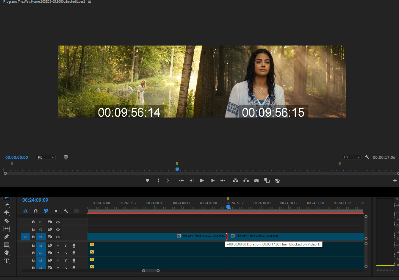Viewport: 399px width, 280px height.
Task: Go to In point
Action: click(x=181, y=181)
